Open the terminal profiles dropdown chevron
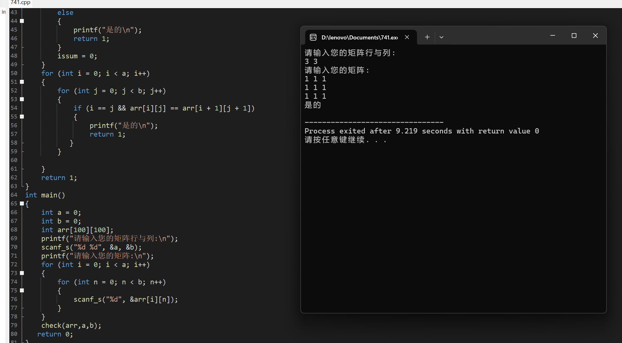The image size is (622, 343). pos(441,37)
